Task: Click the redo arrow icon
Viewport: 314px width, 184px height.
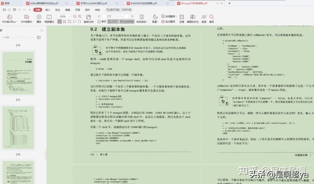Action: pos(24,10)
